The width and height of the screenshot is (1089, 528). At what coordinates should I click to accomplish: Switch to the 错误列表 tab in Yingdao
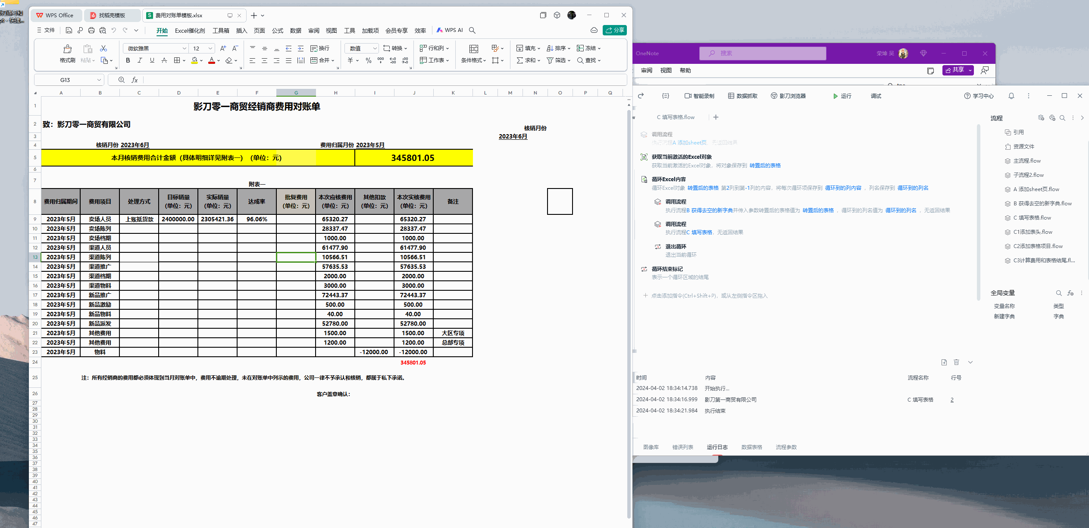(683, 447)
